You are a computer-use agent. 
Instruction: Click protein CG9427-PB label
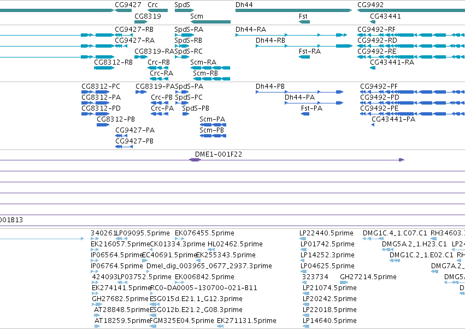(134, 141)
